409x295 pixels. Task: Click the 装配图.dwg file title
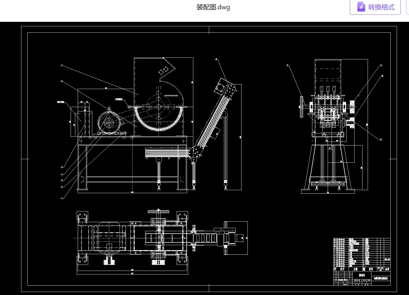[213, 7]
